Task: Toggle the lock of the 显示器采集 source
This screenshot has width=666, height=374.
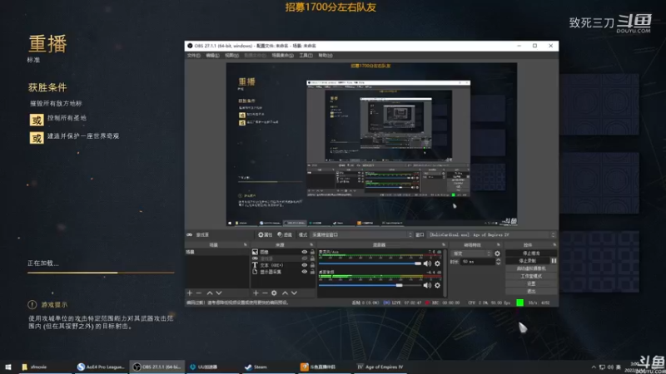Action: pyautogui.click(x=312, y=272)
